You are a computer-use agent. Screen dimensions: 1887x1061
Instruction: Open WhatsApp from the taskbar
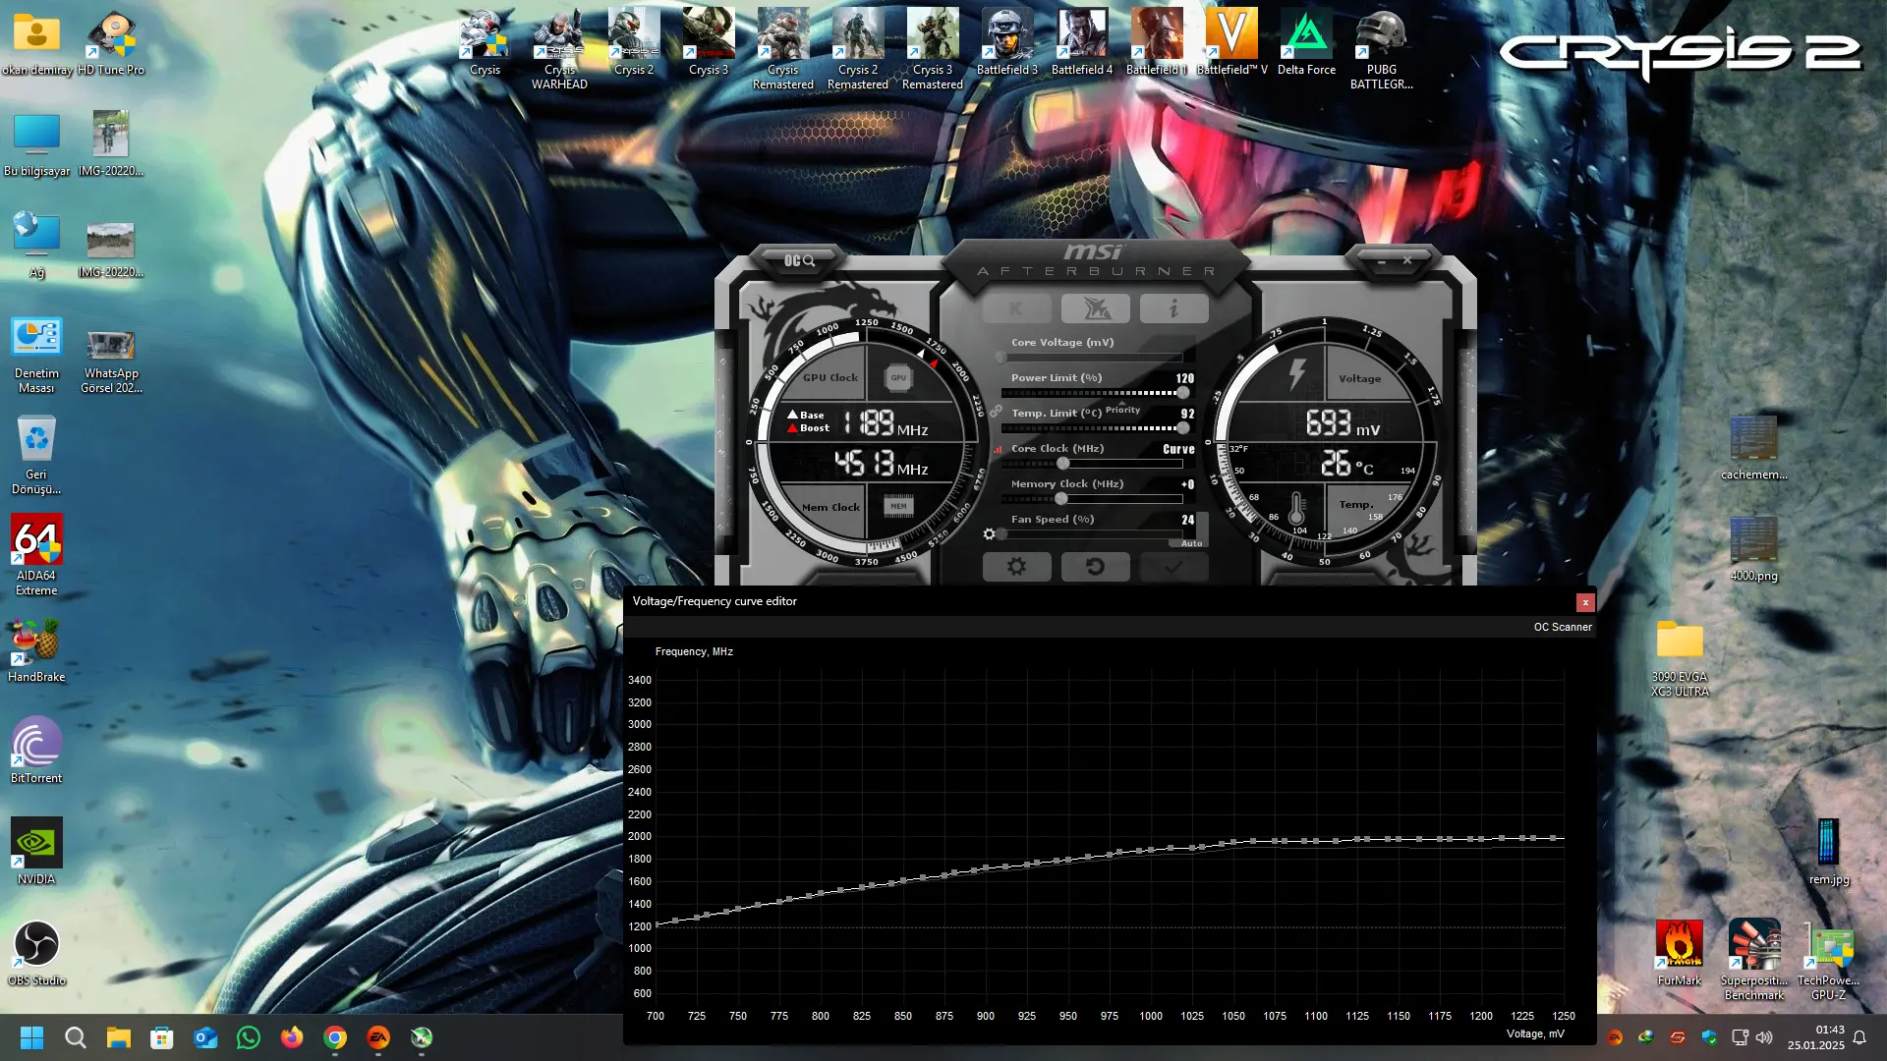249,1037
